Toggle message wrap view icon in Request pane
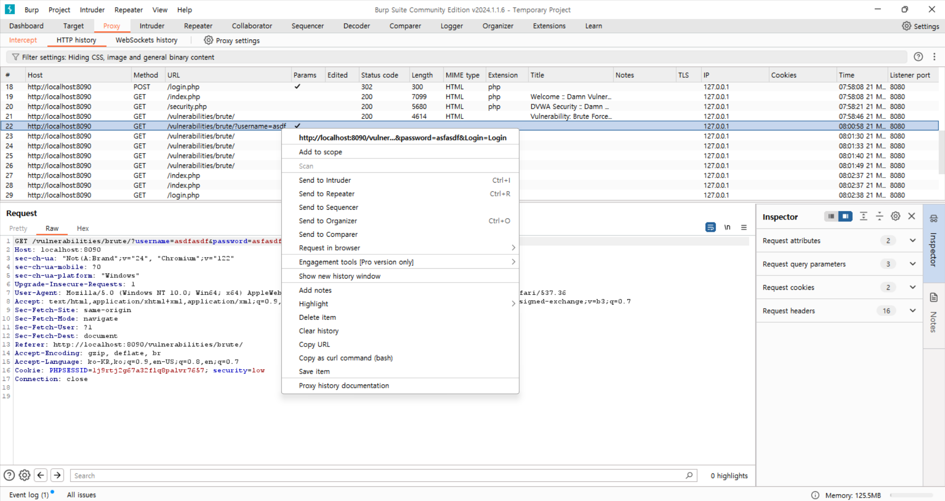 coord(711,227)
